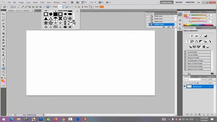Viewport: 217px width, 122px height.
Task: Open the File menu
Action: click(9, 2)
